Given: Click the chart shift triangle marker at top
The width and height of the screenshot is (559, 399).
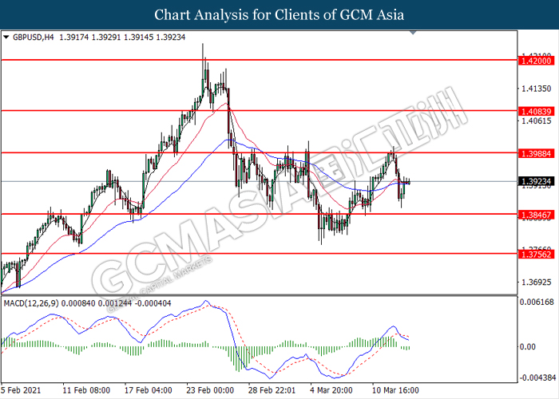Looking at the screenshot, I should pos(413,33).
